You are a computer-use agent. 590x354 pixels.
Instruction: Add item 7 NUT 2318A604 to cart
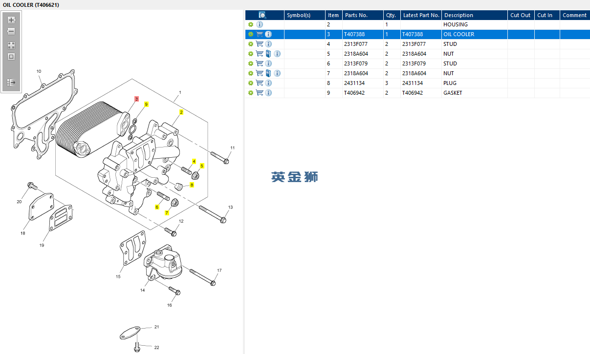click(x=260, y=73)
